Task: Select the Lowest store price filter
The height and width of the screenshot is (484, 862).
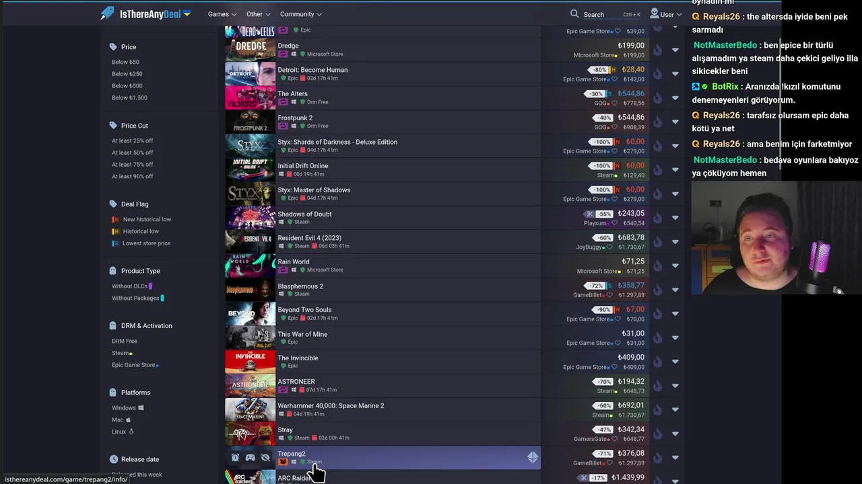Action: click(141, 243)
